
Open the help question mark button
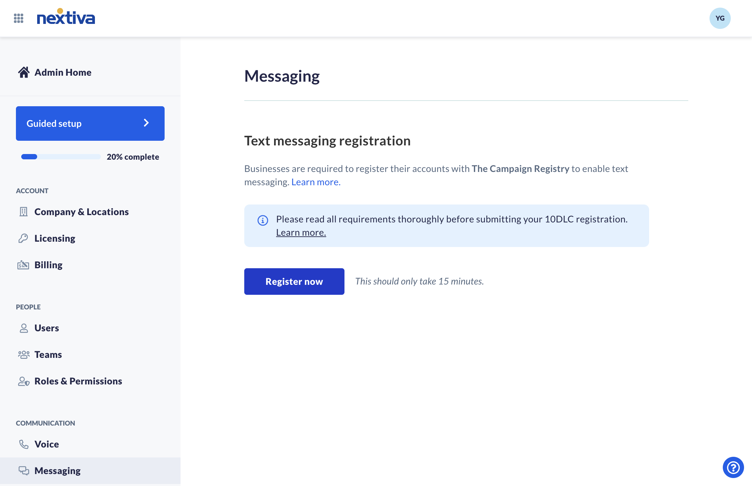click(x=733, y=467)
